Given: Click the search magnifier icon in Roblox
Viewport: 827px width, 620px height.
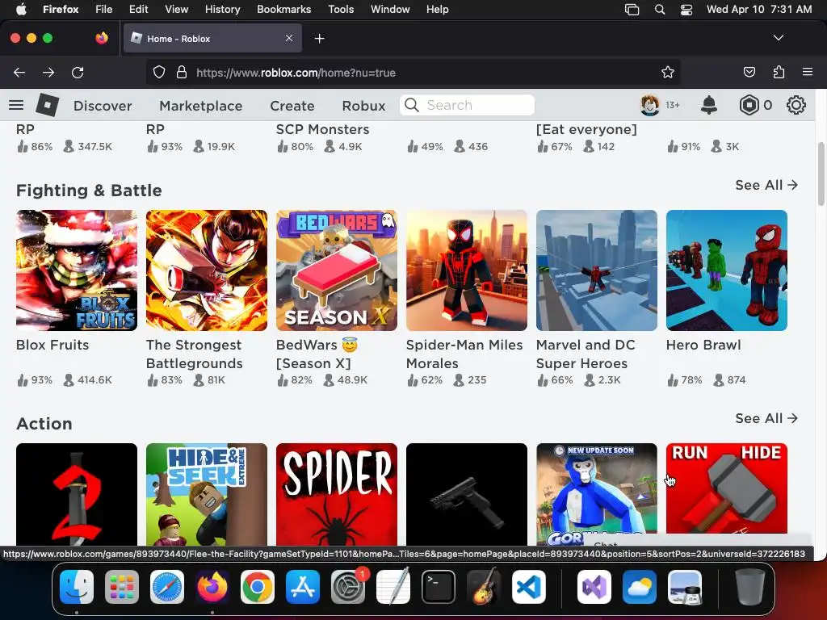Looking at the screenshot, I should coord(412,105).
